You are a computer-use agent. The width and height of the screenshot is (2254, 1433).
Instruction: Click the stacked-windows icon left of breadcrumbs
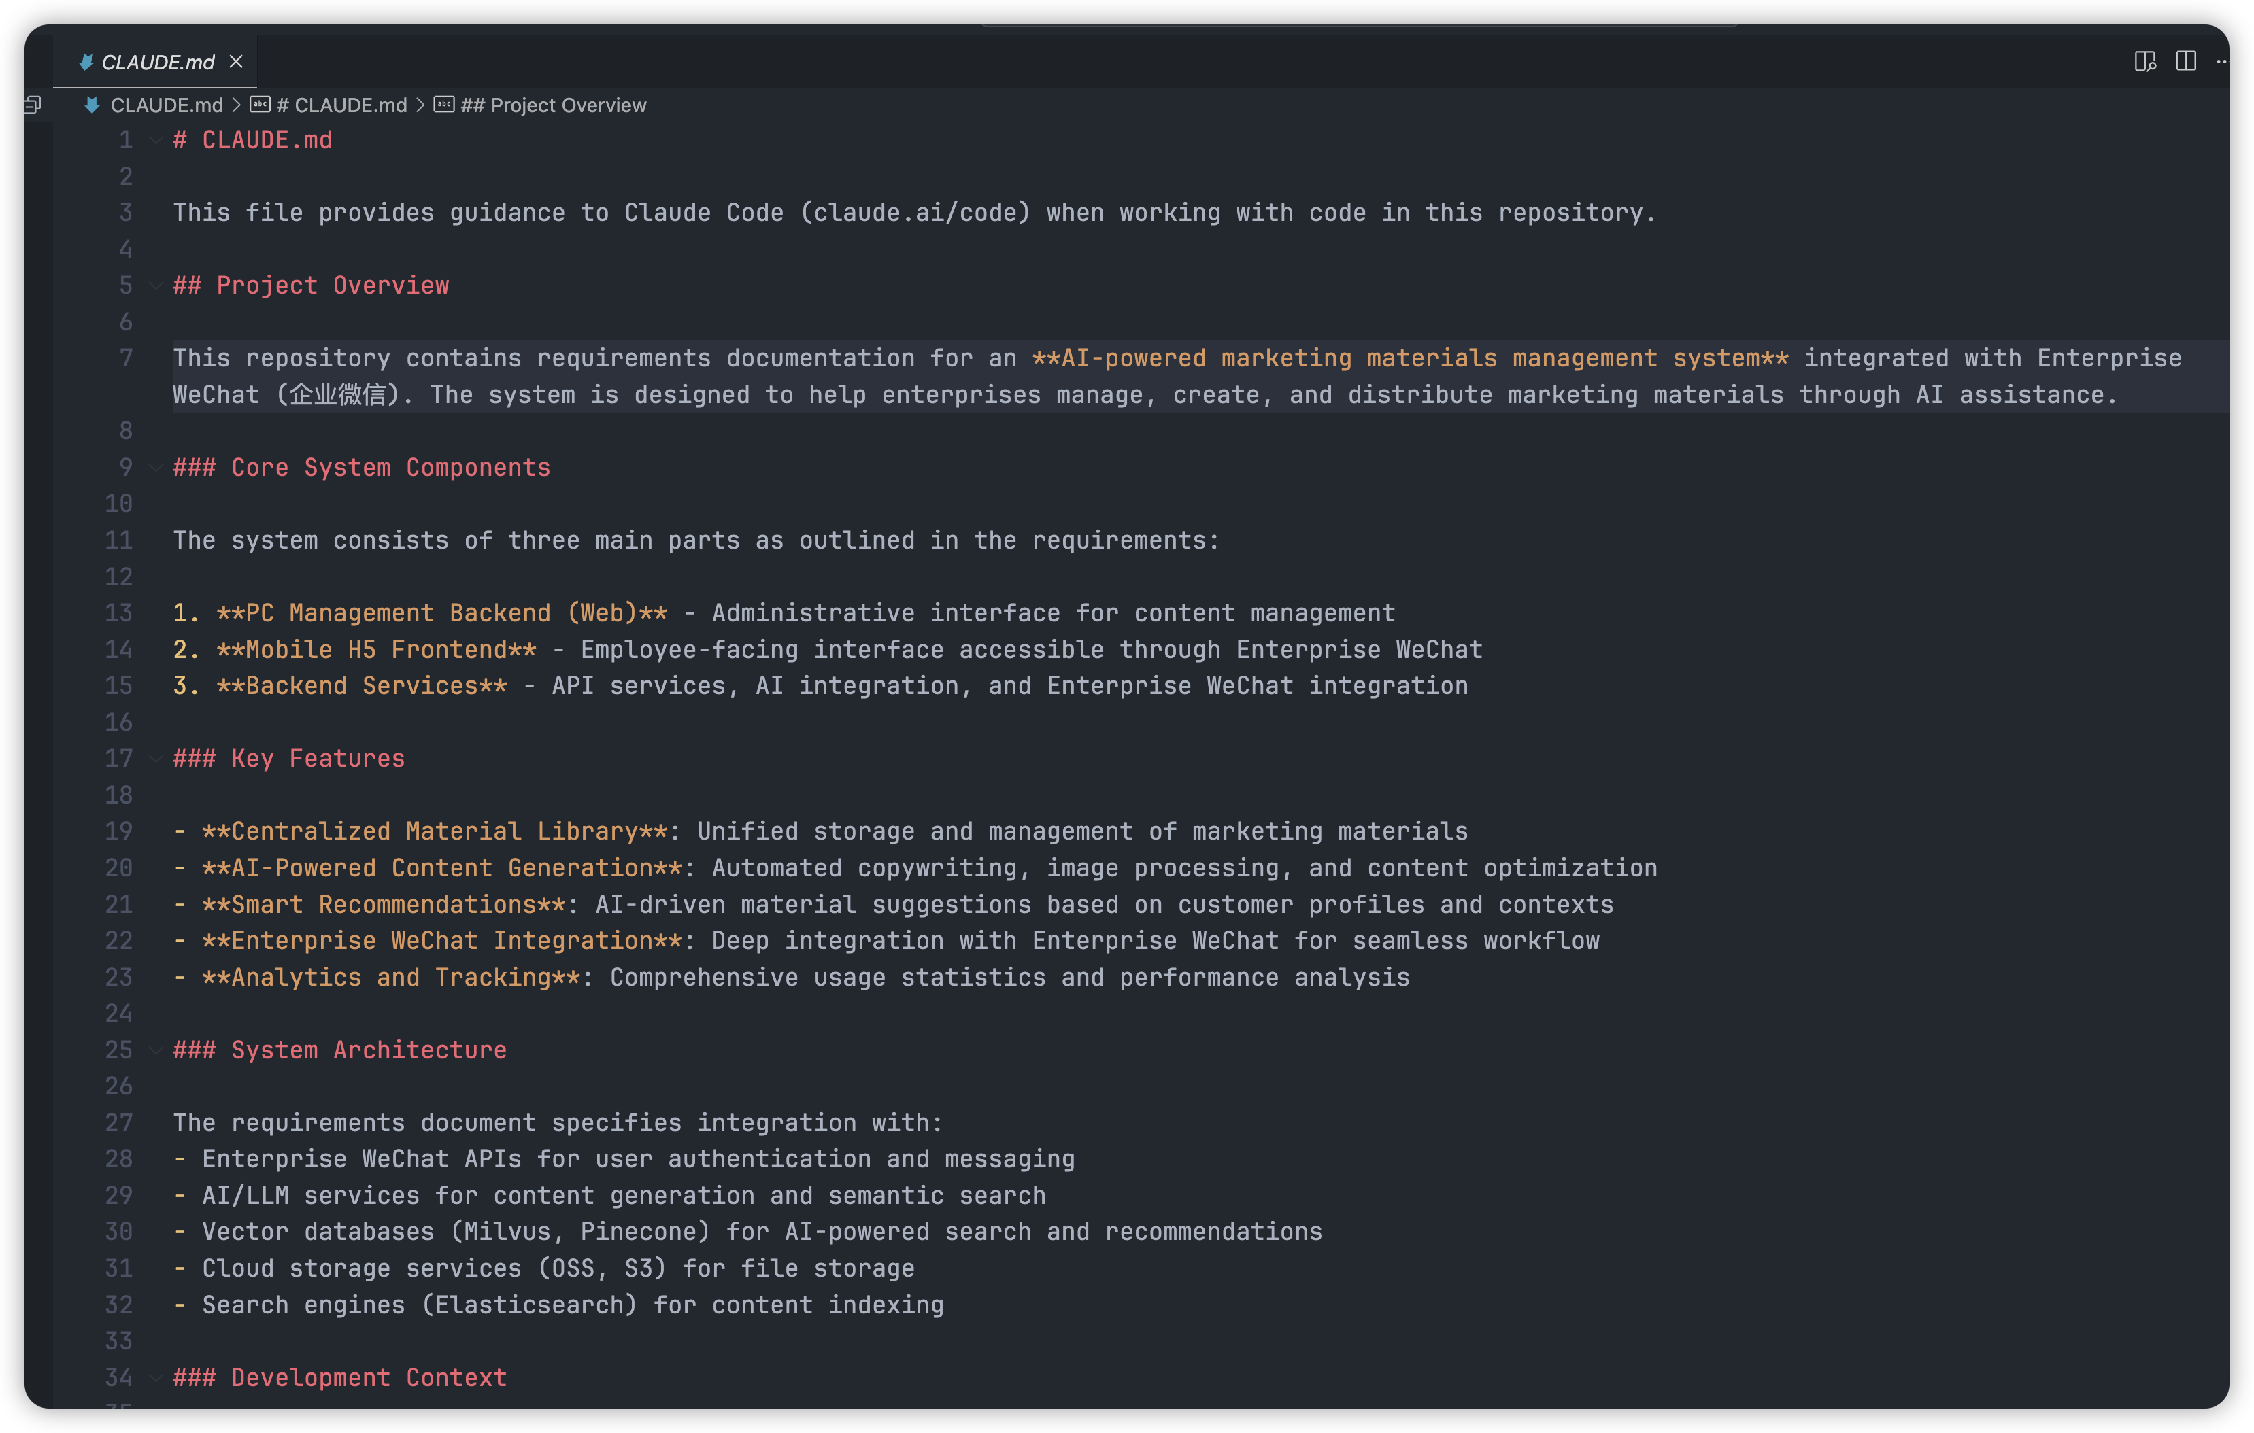tap(33, 105)
